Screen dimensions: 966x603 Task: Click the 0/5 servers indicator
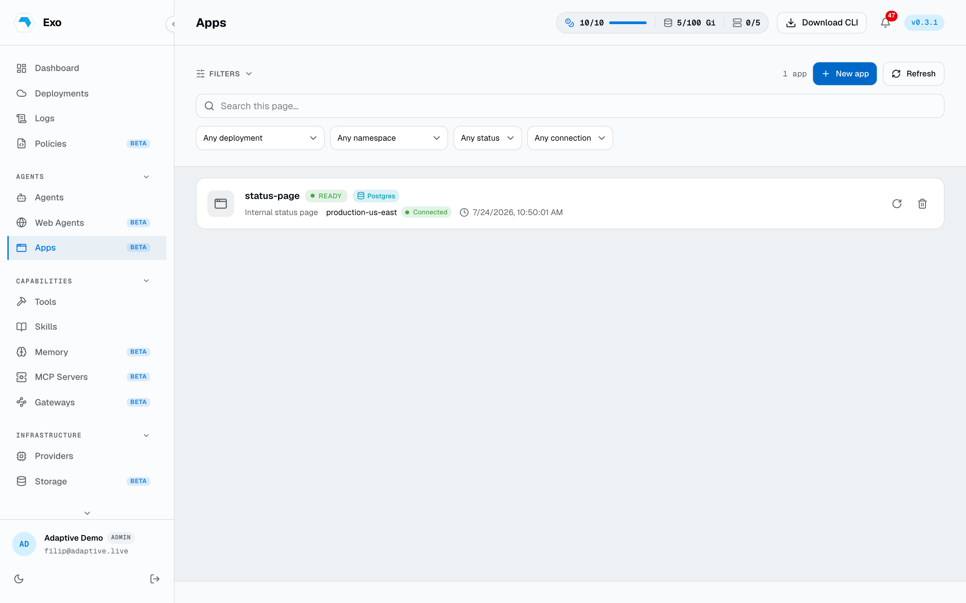[746, 23]
